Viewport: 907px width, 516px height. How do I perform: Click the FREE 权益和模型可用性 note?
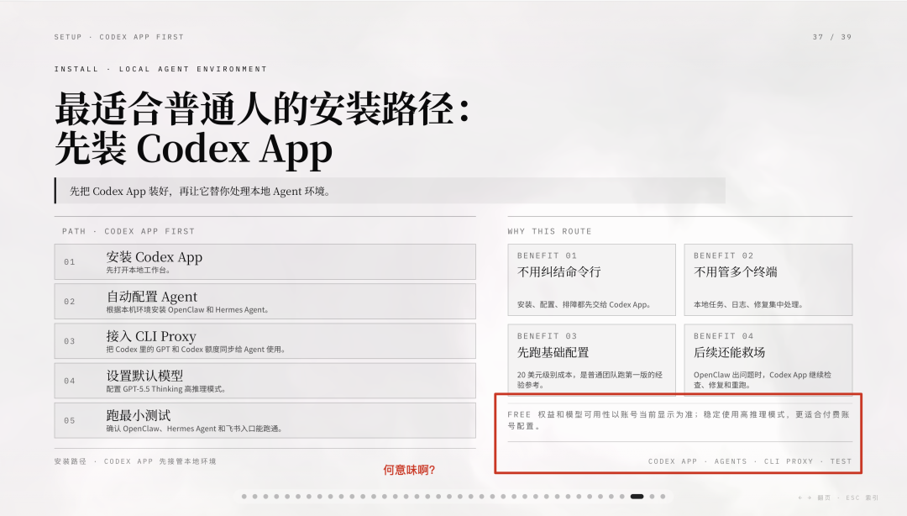click(x=679, y=420)
